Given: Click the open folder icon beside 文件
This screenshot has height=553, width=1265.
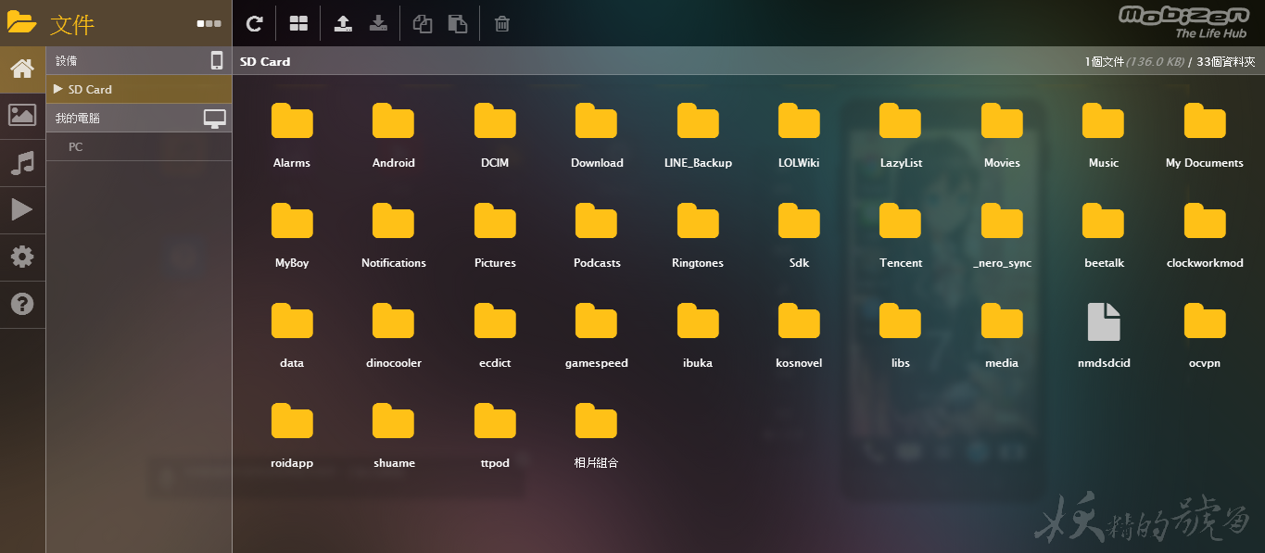Looking at the screenshot, I should point(22,22).
